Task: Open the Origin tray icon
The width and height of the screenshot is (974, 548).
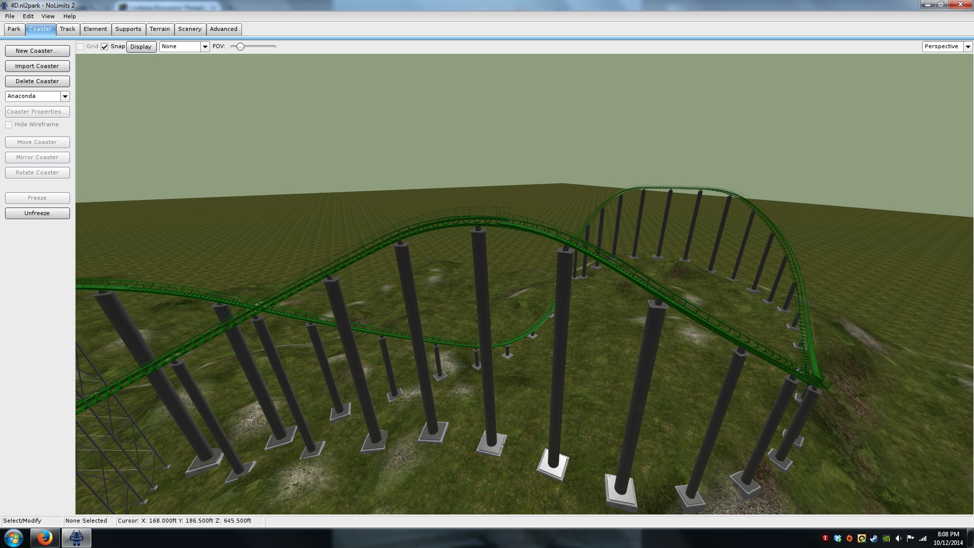Action: [850, 538]
